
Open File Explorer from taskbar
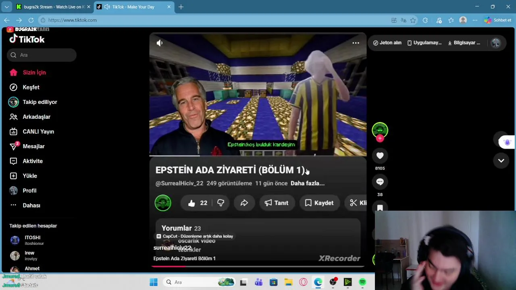click(288, 282)
